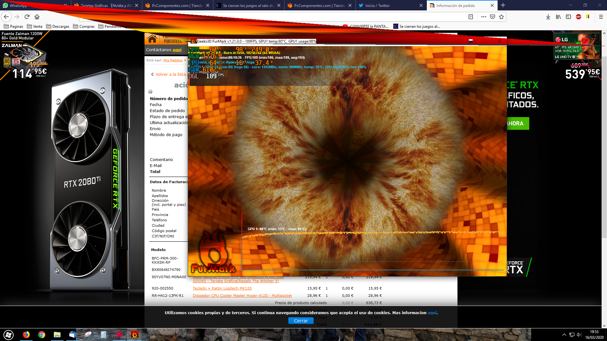
Task: Open the CONVIERTE la PANTA... bookmark
Action: (366, 27)
